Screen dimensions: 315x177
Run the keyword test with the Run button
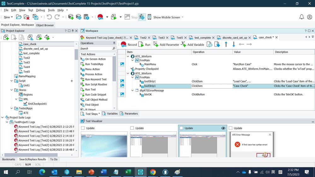[144, 45]
